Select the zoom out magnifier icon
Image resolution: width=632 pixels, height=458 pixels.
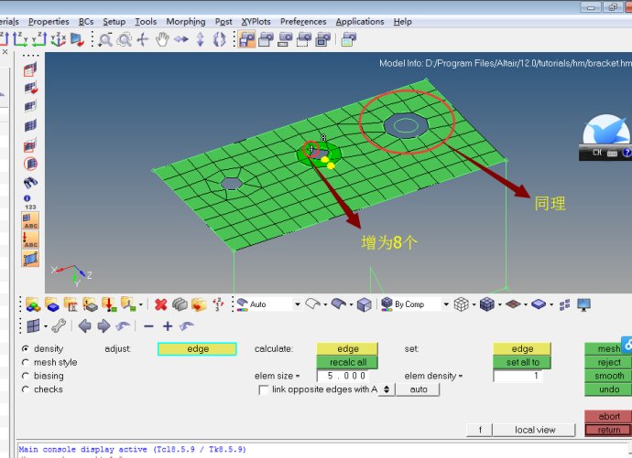(105, 39)
